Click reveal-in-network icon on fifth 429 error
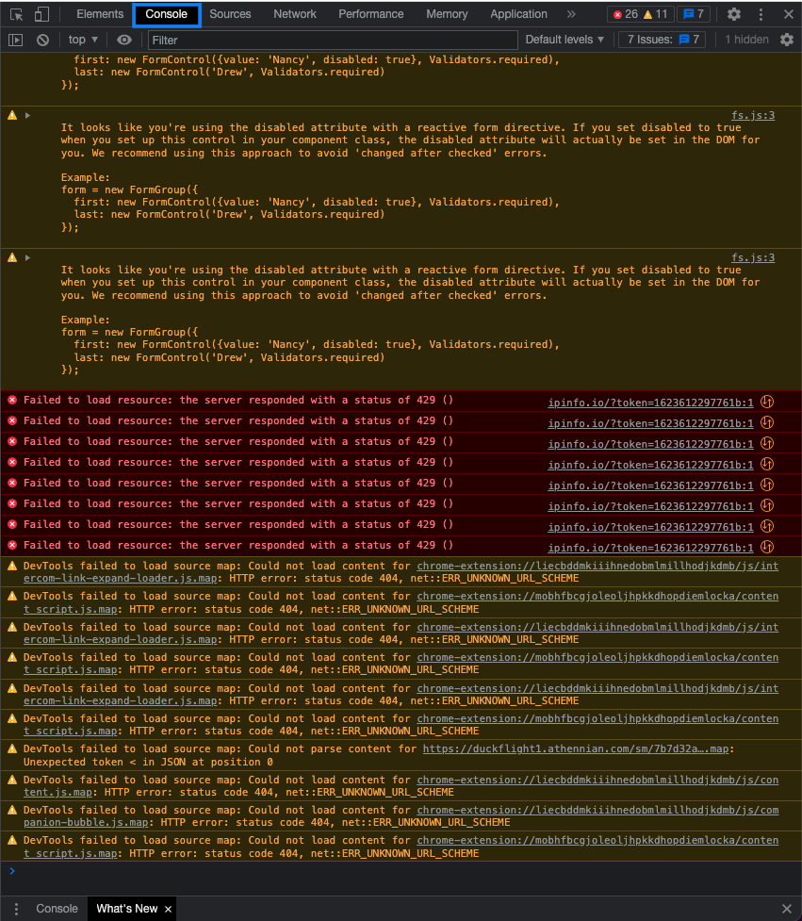The height and width of the screenshot is (921, 802). click(767, 485)
